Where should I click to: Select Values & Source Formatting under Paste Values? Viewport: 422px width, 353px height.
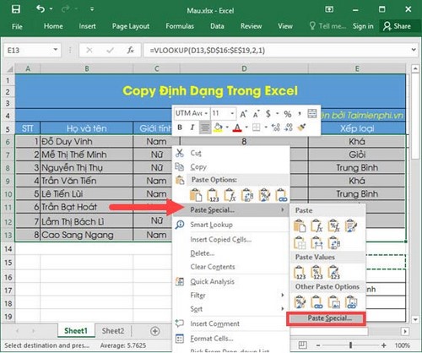coord(334,273)
